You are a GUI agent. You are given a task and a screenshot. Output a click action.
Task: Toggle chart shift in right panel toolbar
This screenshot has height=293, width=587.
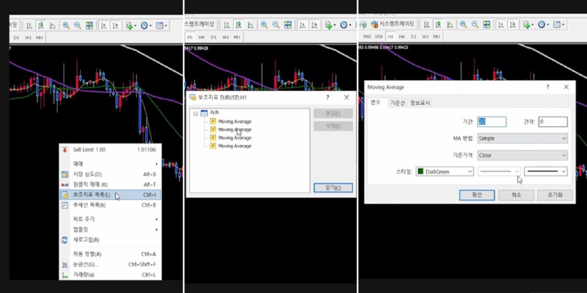tap(513, 25)
